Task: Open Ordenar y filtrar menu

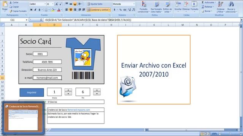Action: [x=221, y=7]
